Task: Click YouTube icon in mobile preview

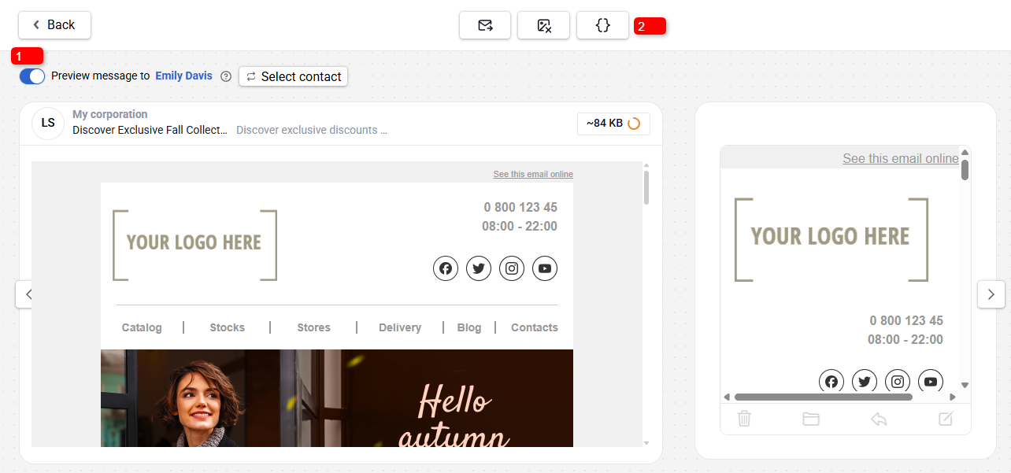Action: 931,381
